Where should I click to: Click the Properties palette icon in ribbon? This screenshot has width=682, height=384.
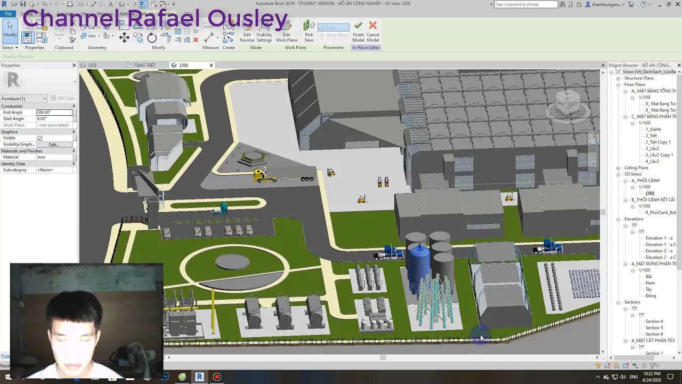pyautogui.click(x=28, y=37)
